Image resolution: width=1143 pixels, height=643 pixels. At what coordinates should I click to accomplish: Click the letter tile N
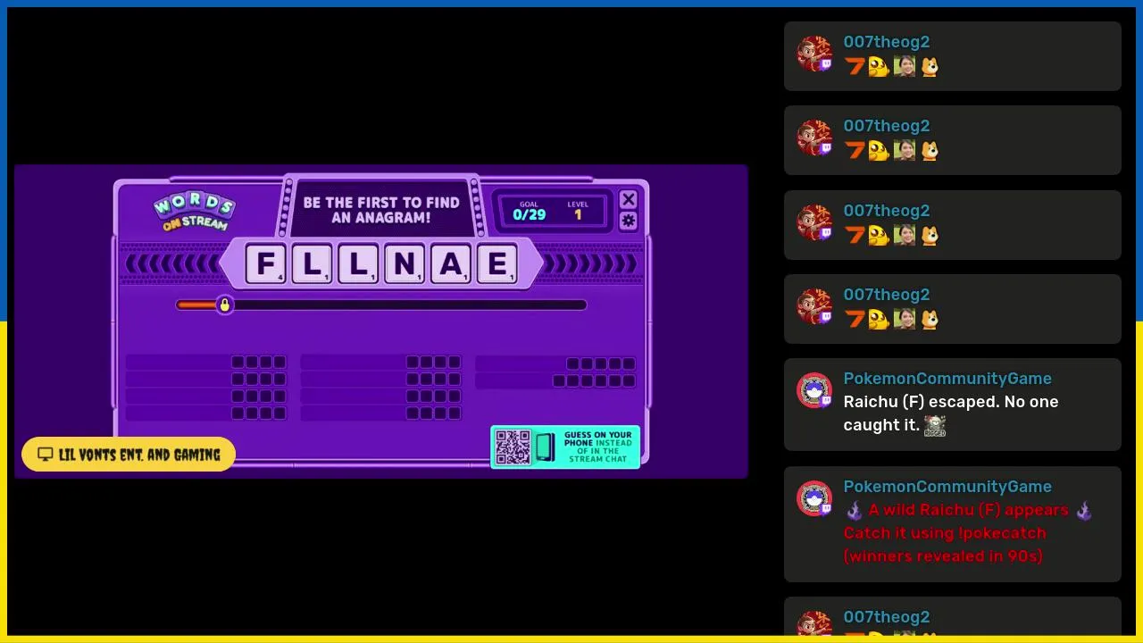[405, 263]
